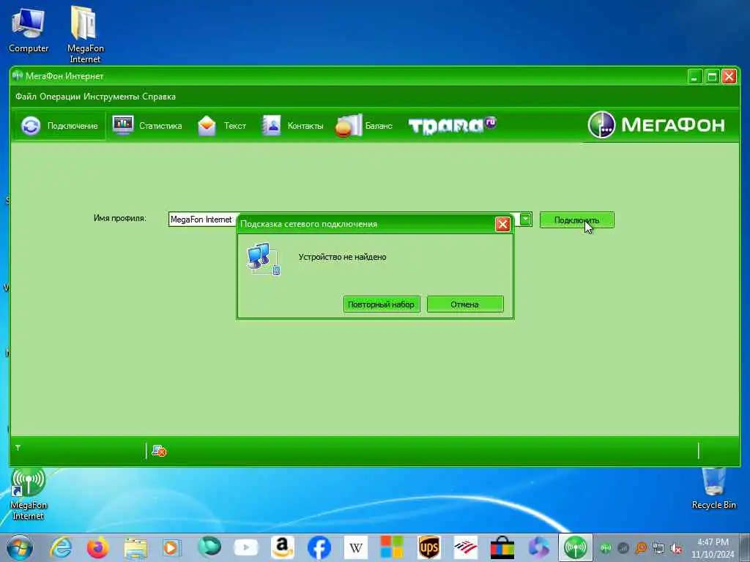Click the network computers icon in dialog
This screenshot has height=562, width=750.
[x=263, y=258]
